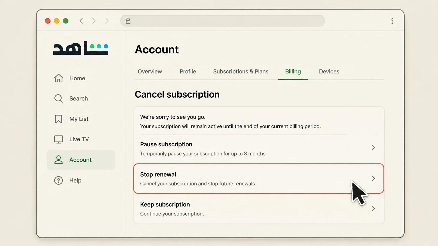Go back with browser back arrow
Image resolution: width=438 pixels, height=246 pixels.
[81, 21]
